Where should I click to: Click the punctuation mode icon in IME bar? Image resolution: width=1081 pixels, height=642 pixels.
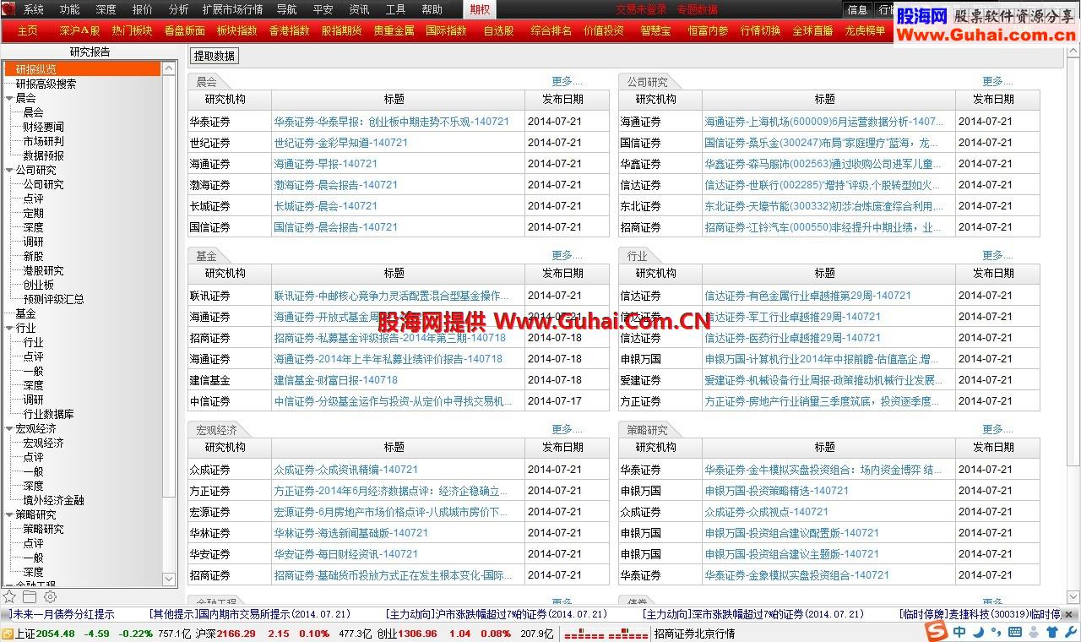[996, 632]
